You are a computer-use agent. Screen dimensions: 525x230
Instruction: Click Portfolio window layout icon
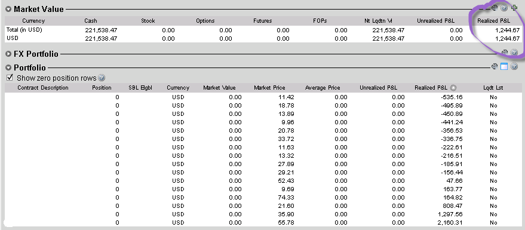pyautogui.click(x=504, y=67)
